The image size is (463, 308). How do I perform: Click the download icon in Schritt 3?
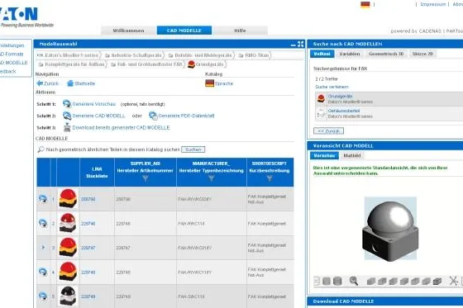coord(67,127)
